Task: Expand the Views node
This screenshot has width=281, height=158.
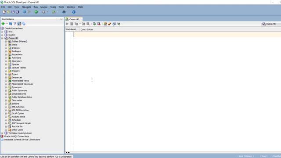Action: click(6, 45)
